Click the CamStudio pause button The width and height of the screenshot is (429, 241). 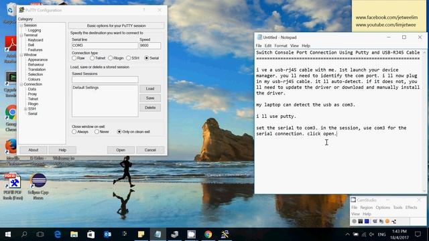pos(361,222)
